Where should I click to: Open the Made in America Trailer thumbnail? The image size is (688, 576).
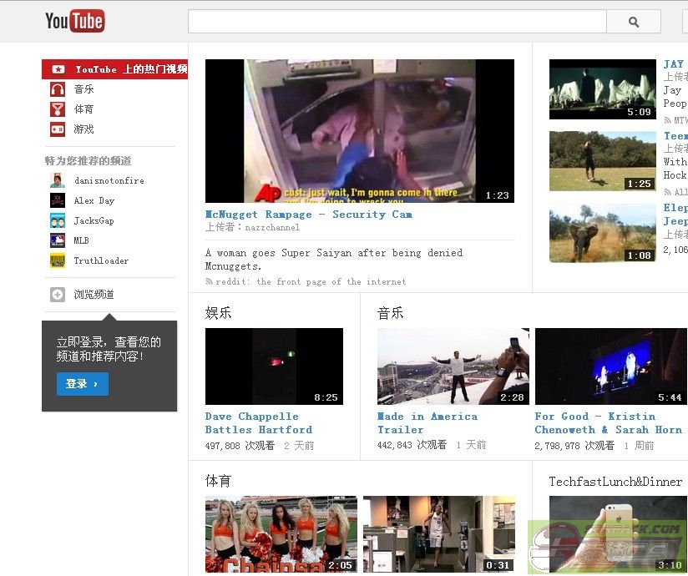pyautogui.click(x=453, y=366)
